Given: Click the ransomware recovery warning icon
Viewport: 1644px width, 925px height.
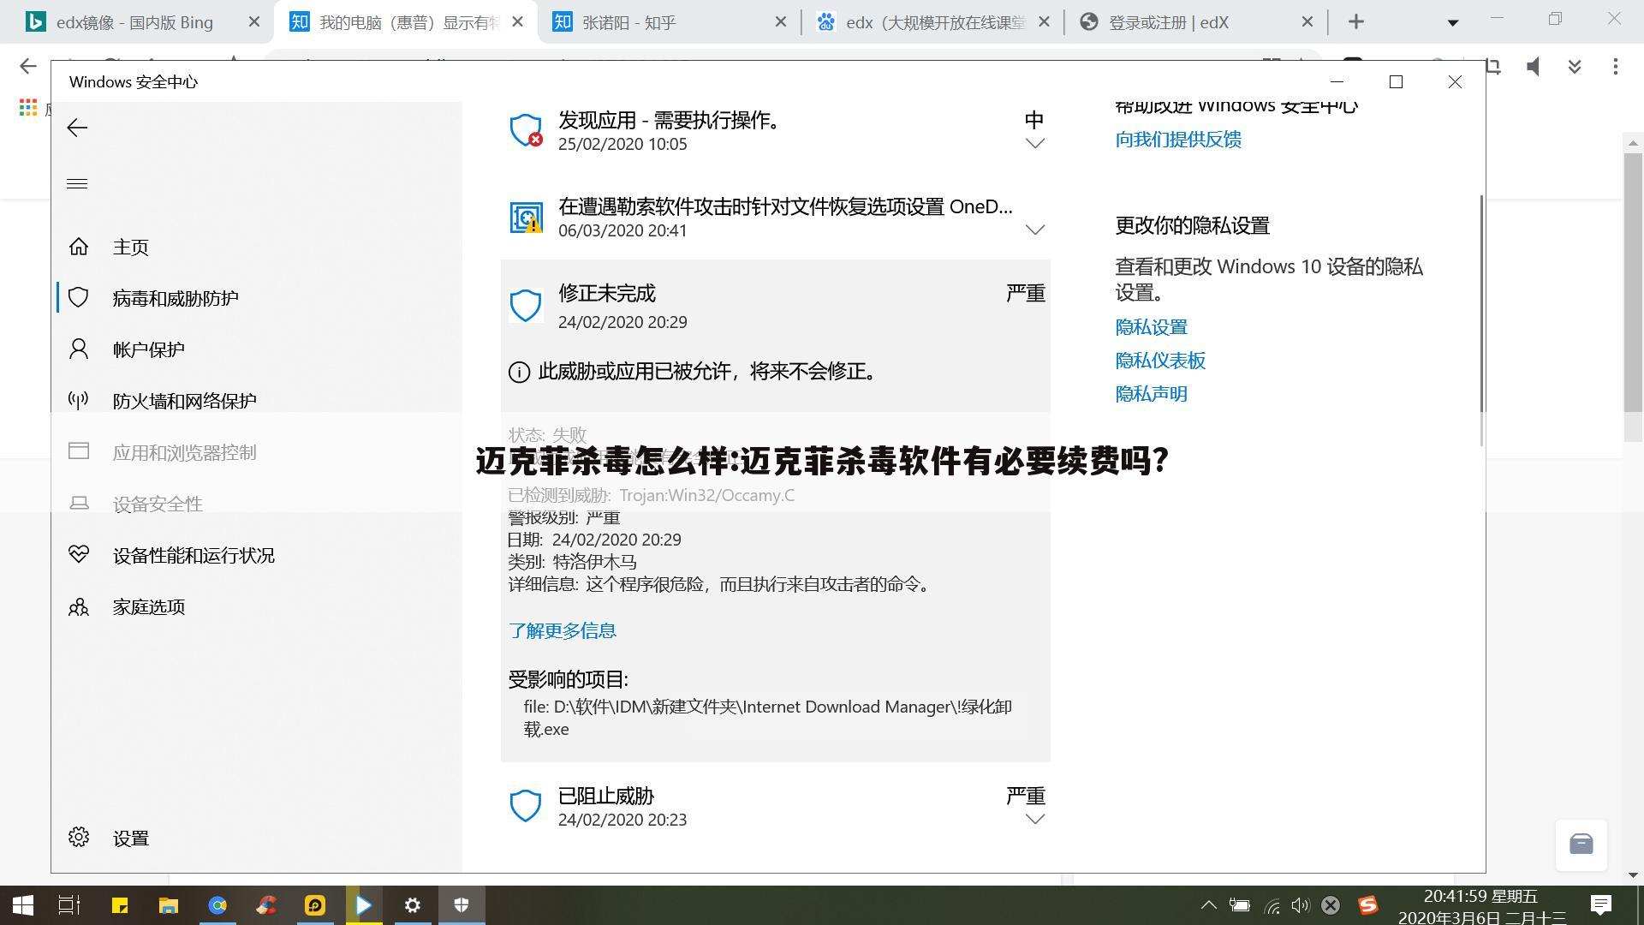Looking at the screenshot, I should coord(527,218).
